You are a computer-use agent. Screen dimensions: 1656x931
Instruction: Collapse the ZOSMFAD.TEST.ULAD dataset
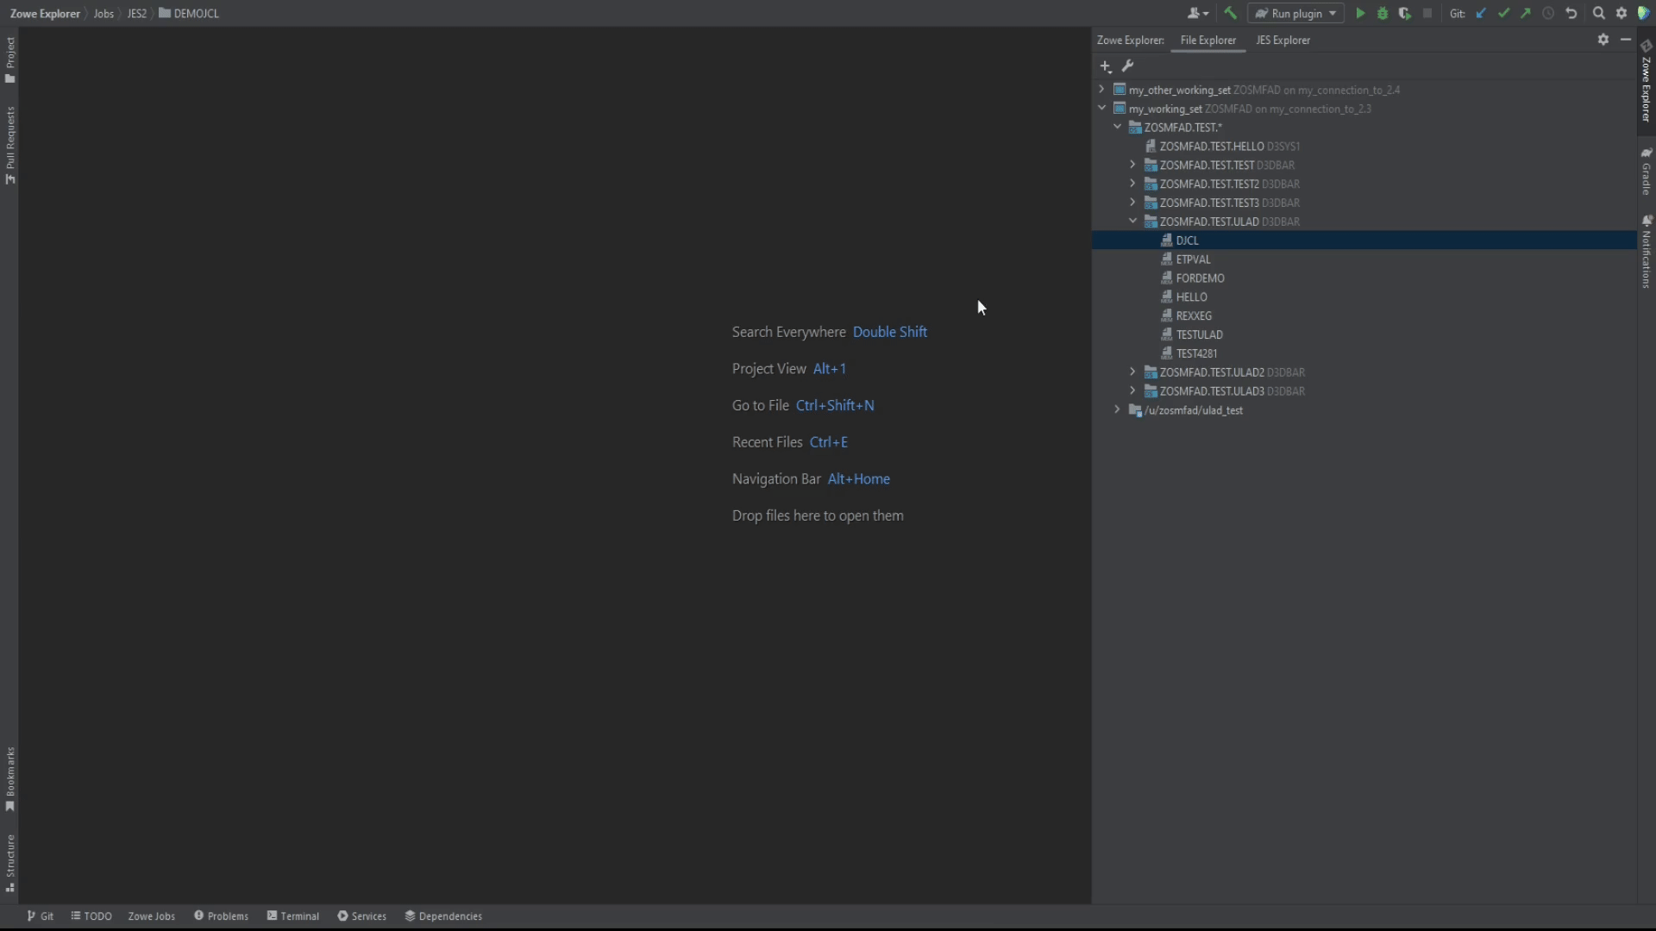1132,222
